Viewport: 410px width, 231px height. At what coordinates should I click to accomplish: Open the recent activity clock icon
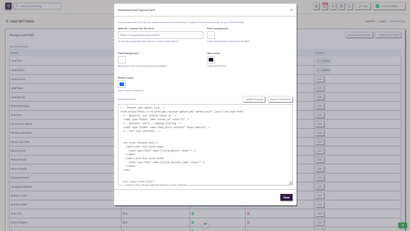[x=333, y=6]
